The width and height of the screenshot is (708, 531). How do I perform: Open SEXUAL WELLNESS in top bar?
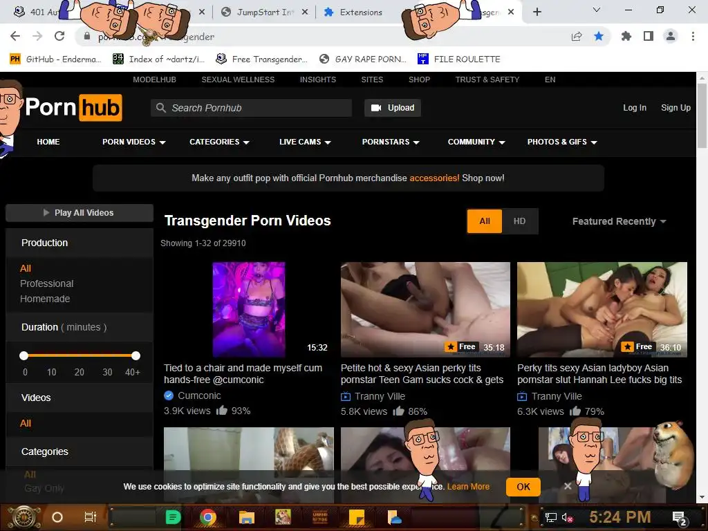238,80
